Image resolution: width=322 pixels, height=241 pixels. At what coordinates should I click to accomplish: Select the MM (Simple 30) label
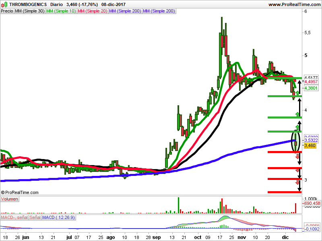pyautogui.click(x=29, y=11)
